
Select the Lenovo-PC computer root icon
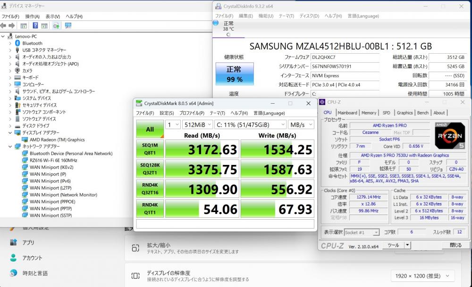(x=10, y=36)
